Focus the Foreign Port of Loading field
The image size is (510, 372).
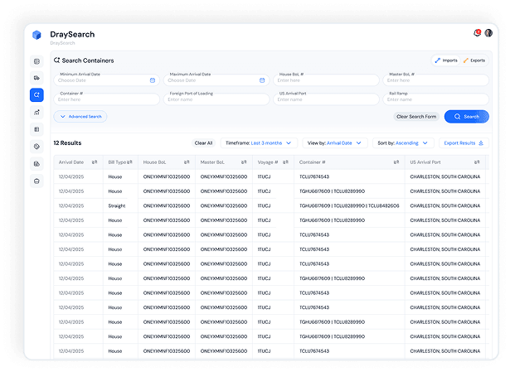pos(216,99)
